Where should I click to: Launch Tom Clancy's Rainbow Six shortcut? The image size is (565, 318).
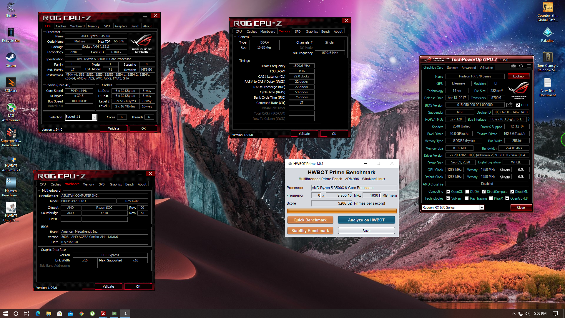point(547,62)
